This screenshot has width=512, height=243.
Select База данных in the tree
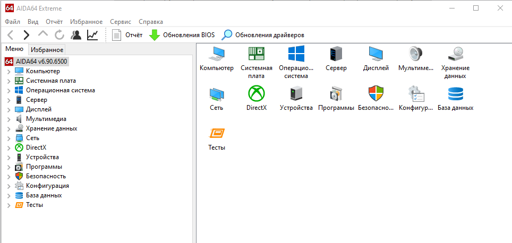tap(44, 195)
